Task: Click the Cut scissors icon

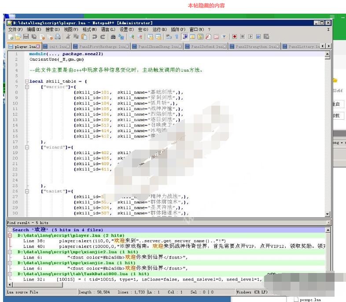Action: pos(68,37)
